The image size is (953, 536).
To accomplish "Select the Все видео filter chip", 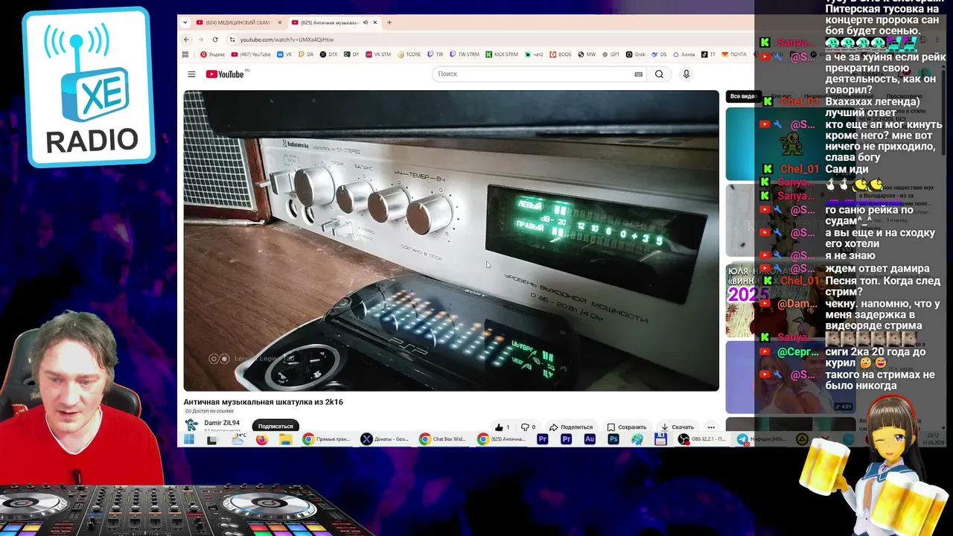I will tap(742, 96).
